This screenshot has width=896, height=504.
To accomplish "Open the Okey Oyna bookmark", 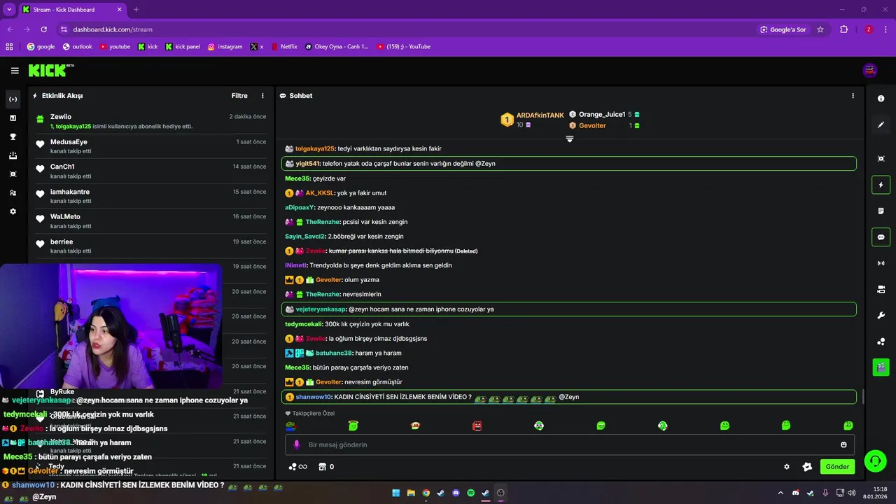I will point(337,47).
